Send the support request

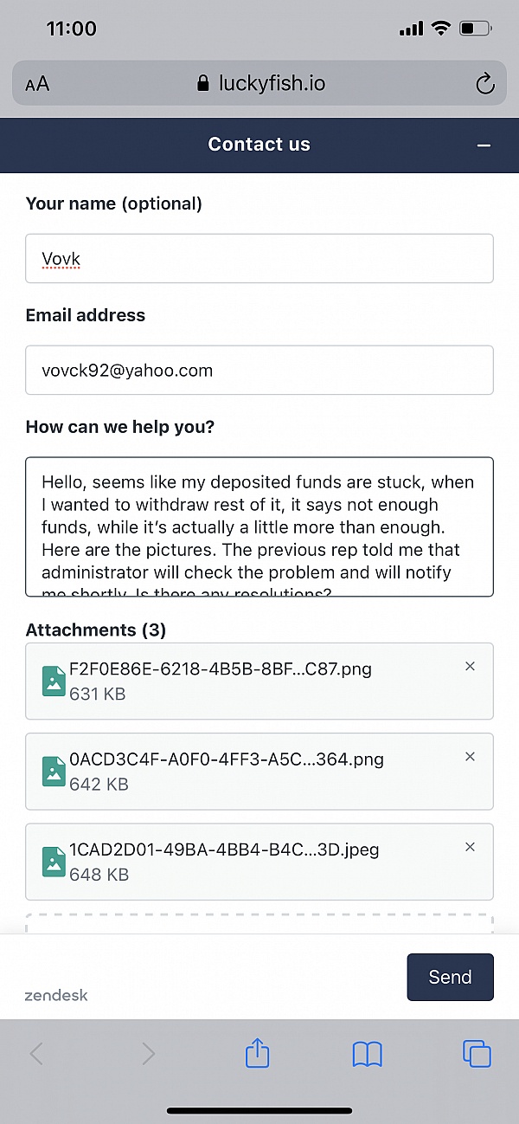(450, 977)
